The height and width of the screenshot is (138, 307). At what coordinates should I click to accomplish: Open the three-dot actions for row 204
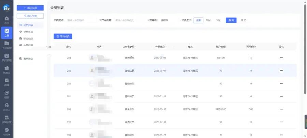pos(281,58)
